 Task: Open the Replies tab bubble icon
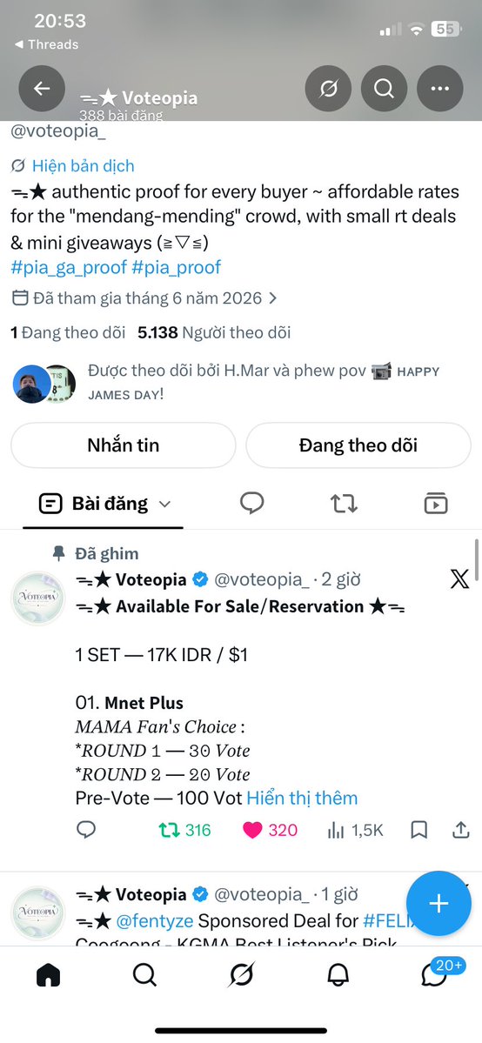click(x=251, y=504)
